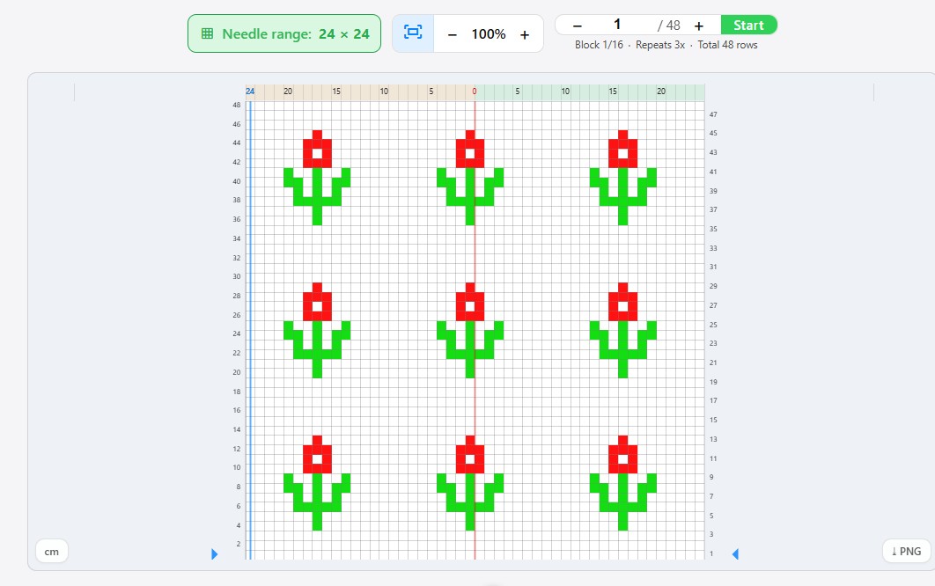The width and height of the screenshot is (935, 586).
Task: Click the fit-to-screen icon
Action: point(413,33)
